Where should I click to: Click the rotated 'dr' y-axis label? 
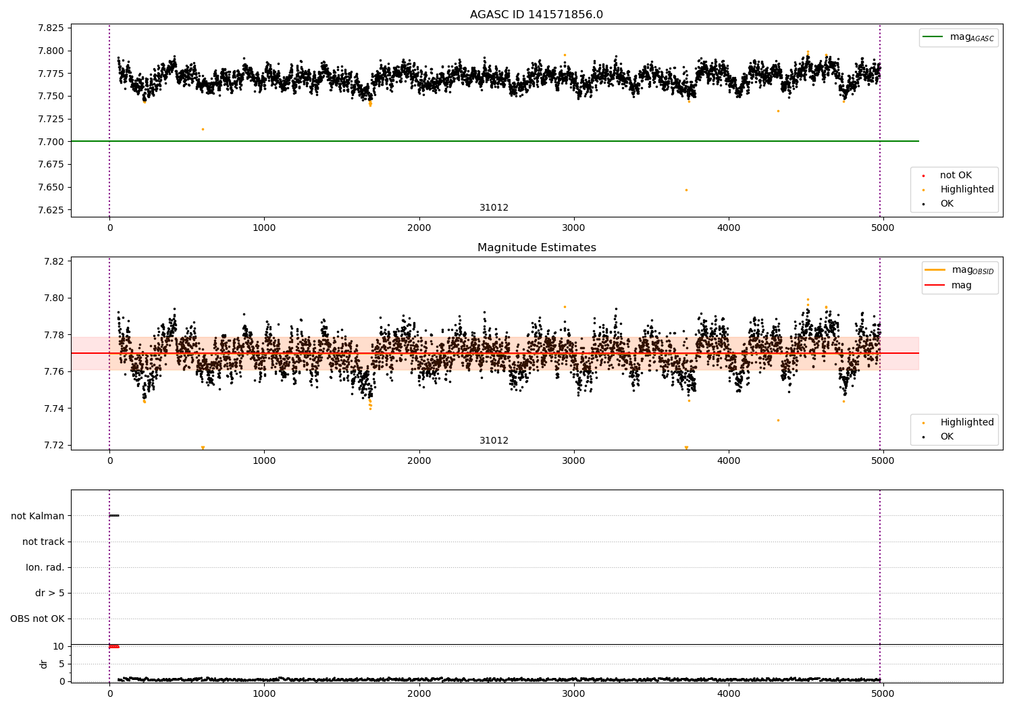(44, 664)
